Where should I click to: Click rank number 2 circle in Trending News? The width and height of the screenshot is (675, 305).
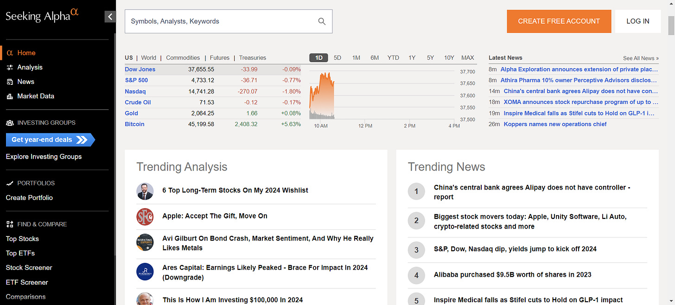click(416, 221)
